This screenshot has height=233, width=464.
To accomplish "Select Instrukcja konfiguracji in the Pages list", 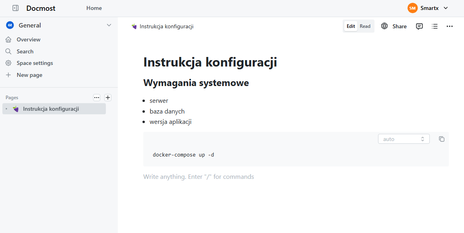I will (x=52, y=108).
